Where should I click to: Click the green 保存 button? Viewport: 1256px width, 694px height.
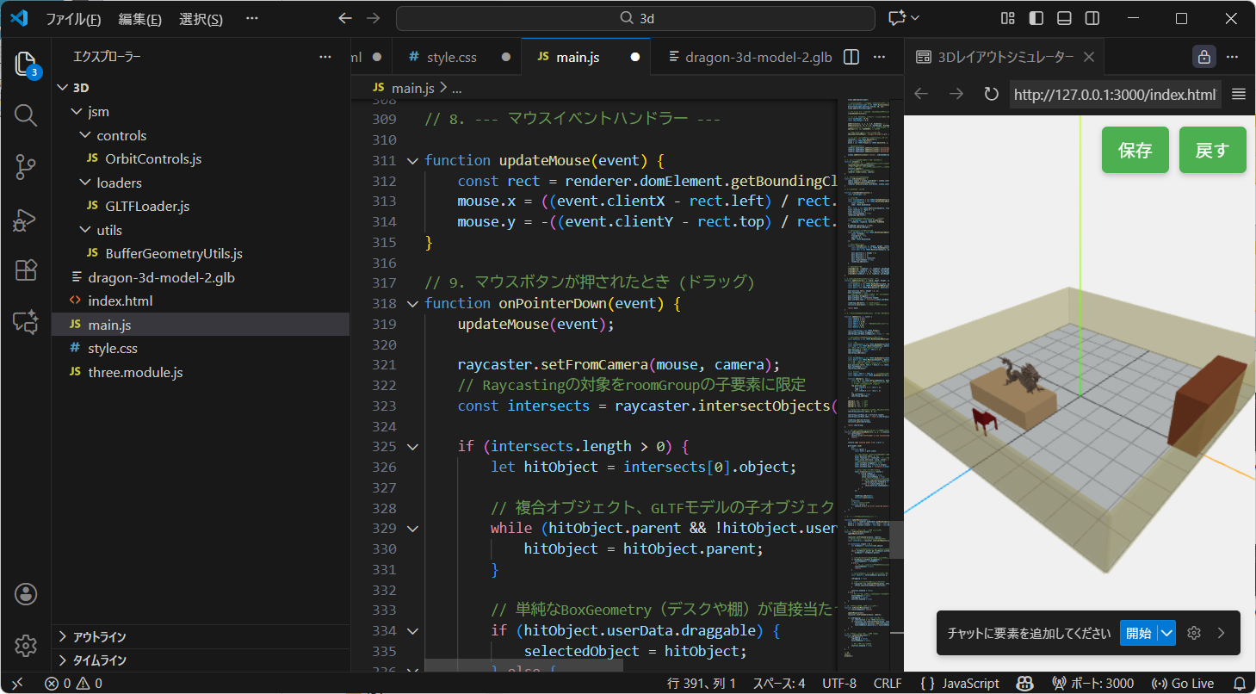point(1135,150)
